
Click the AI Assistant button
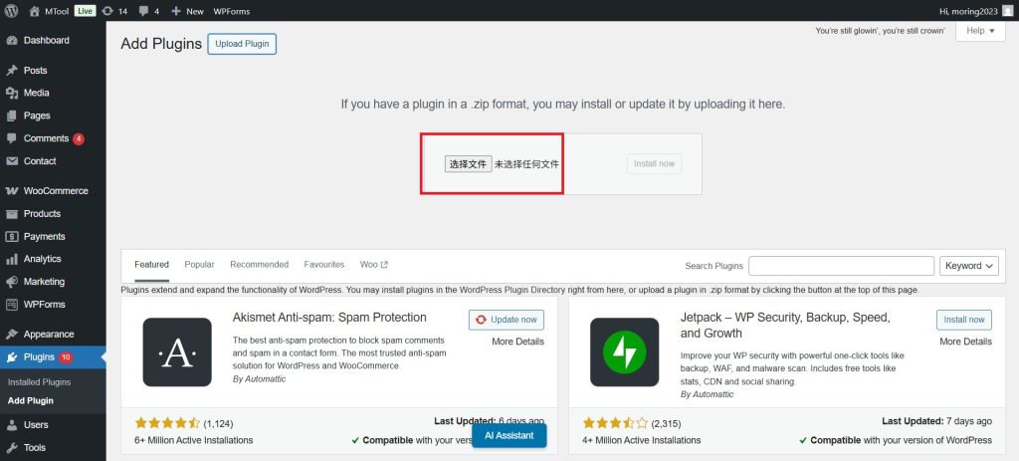509,436
